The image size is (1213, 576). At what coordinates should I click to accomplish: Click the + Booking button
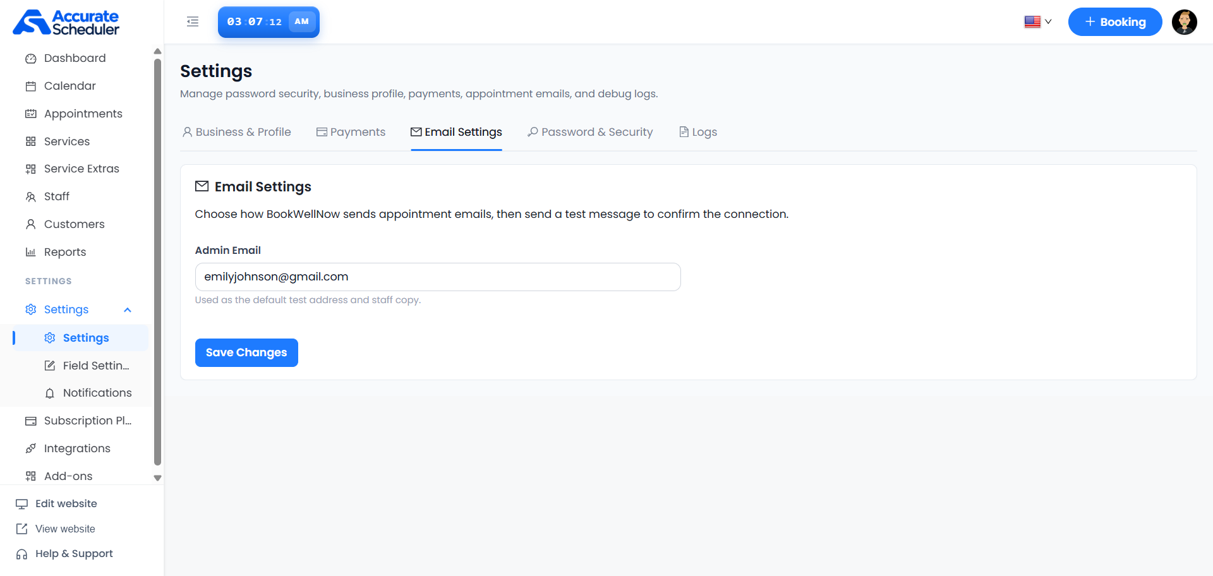[1115, 22]
